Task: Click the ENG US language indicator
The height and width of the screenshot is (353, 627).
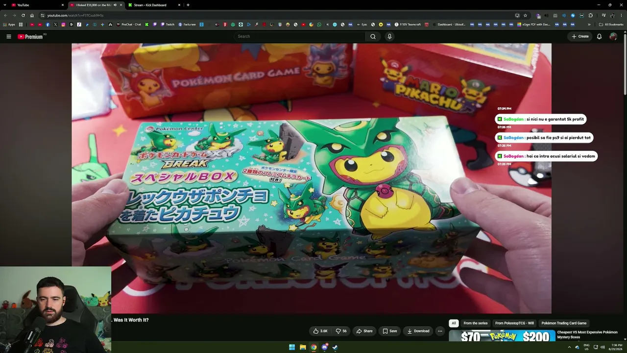Action: click(x=586, y=347)
